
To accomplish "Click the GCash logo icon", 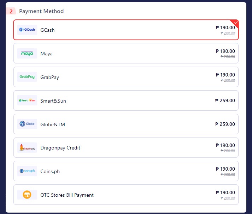I will pyautogui.click(x=27, y=30).
